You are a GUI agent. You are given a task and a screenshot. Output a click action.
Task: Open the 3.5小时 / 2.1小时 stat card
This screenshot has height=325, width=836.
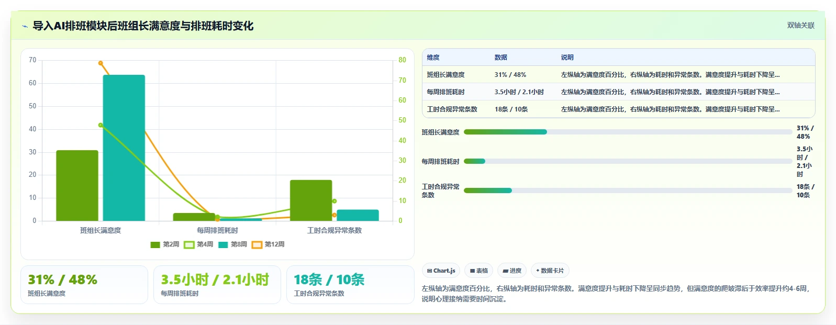pyautogui.click(x=217, y=285)
